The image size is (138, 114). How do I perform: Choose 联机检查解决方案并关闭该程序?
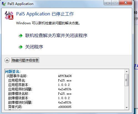[56, 36]
